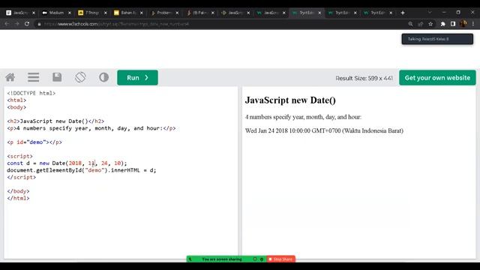480x270 pixels.
Task: Click the browser forward arrow
Action: 16,24
